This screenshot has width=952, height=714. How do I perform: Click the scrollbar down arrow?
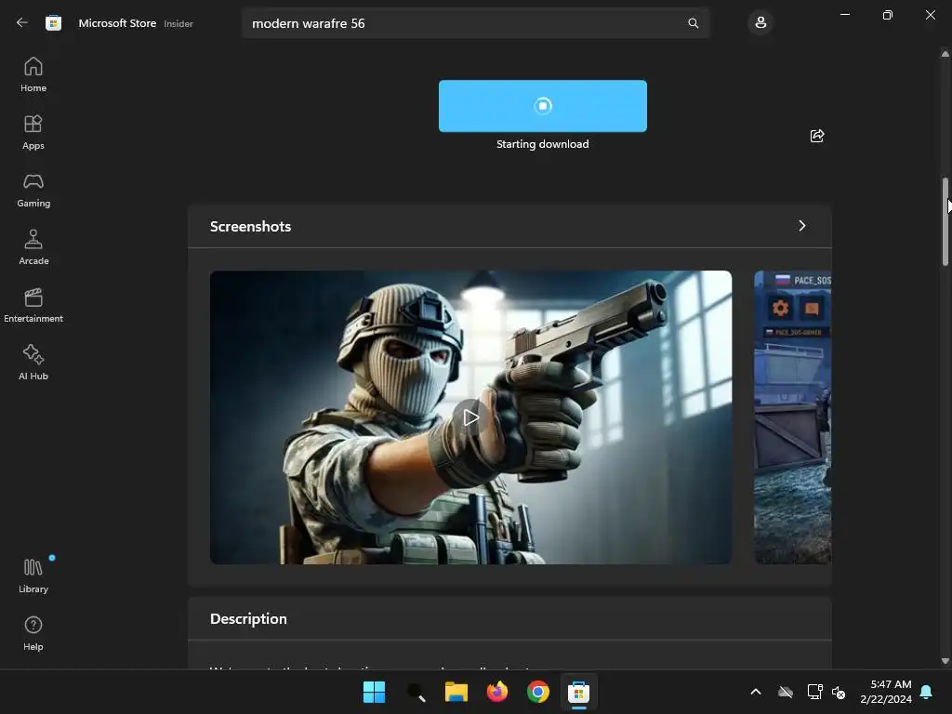point(945,661)
